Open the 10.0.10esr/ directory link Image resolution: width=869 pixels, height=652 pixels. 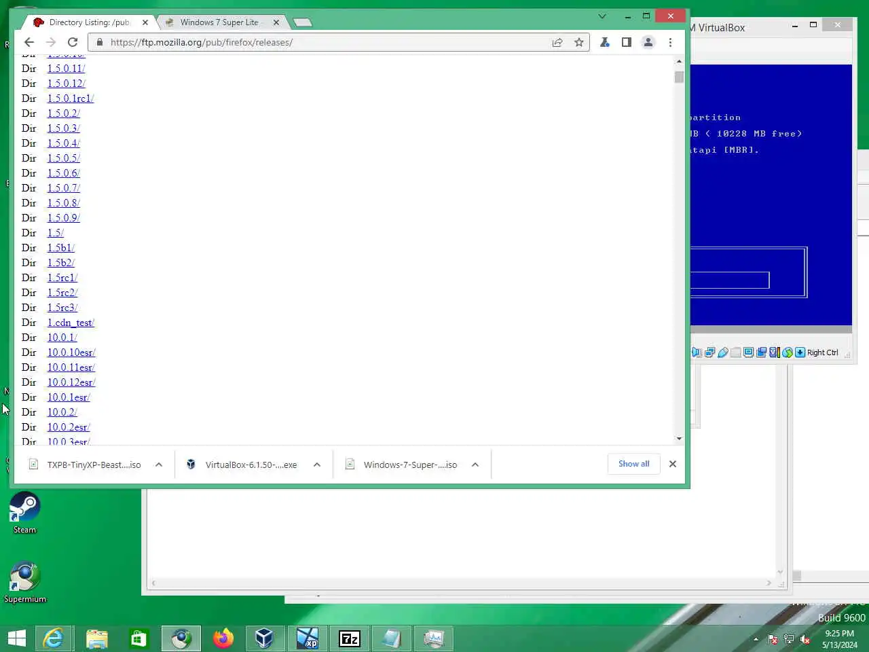point(71,352)
